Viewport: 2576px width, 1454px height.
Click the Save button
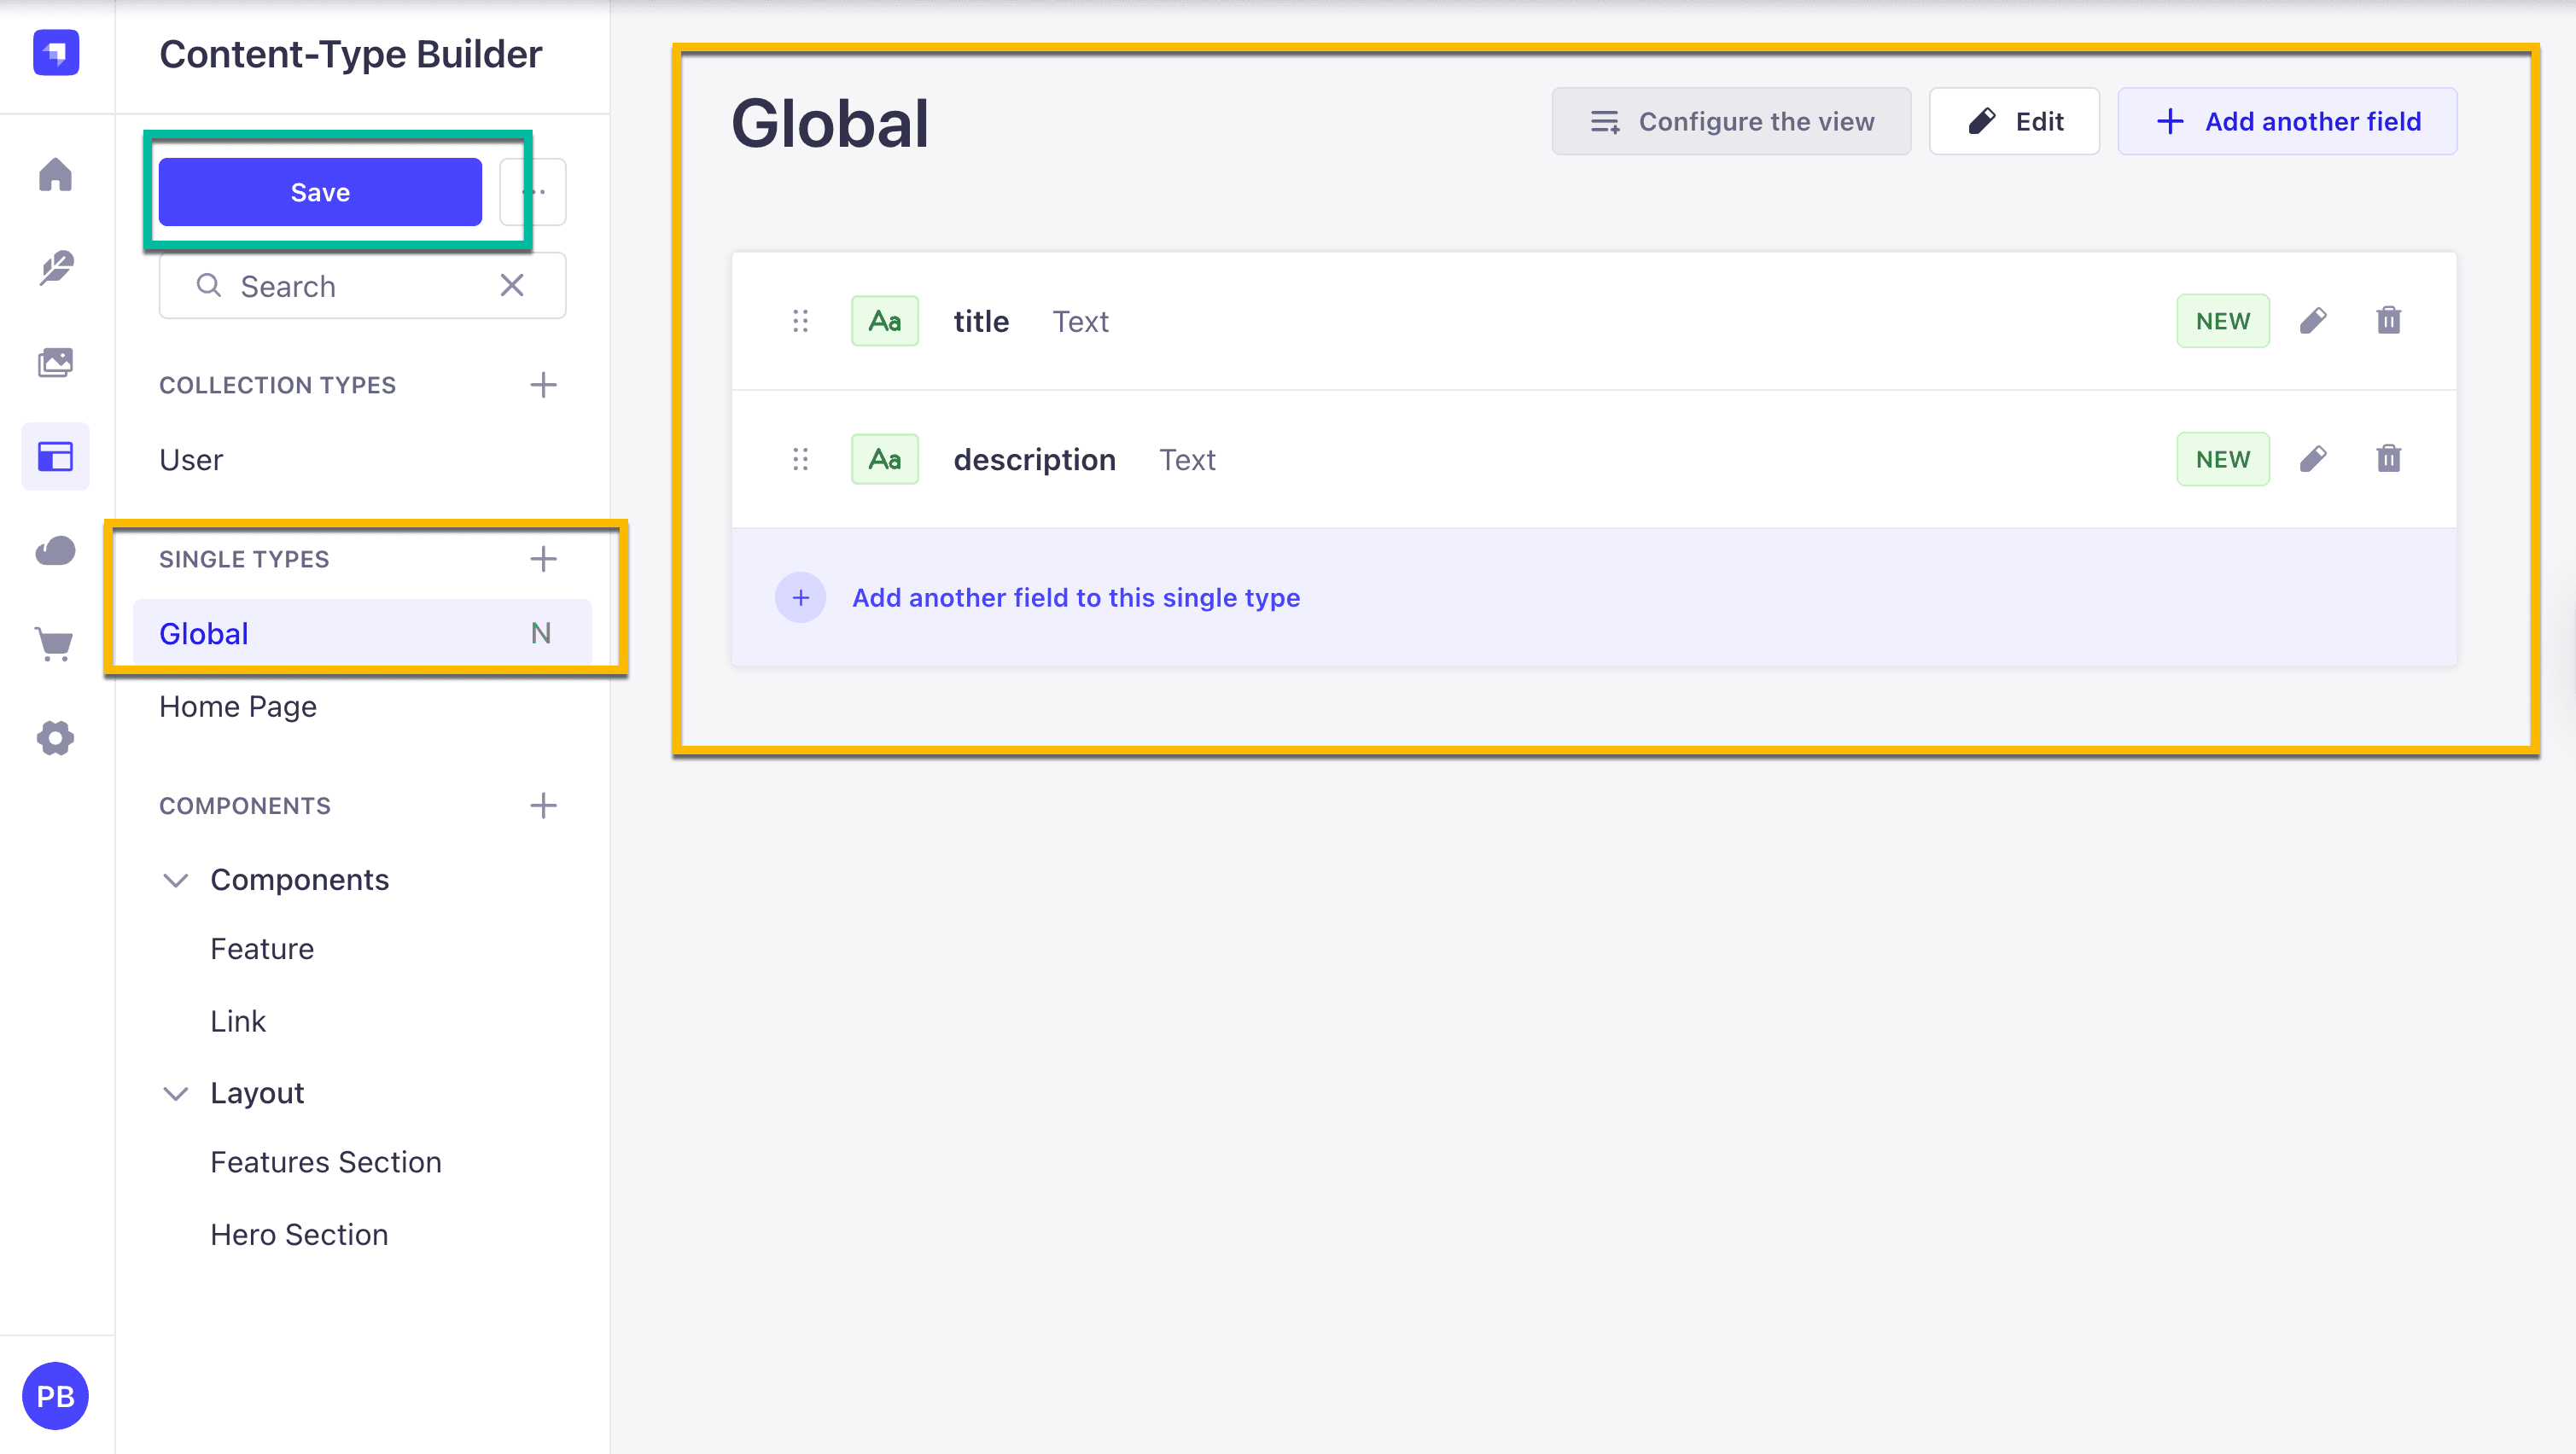(x=320, y=192)
